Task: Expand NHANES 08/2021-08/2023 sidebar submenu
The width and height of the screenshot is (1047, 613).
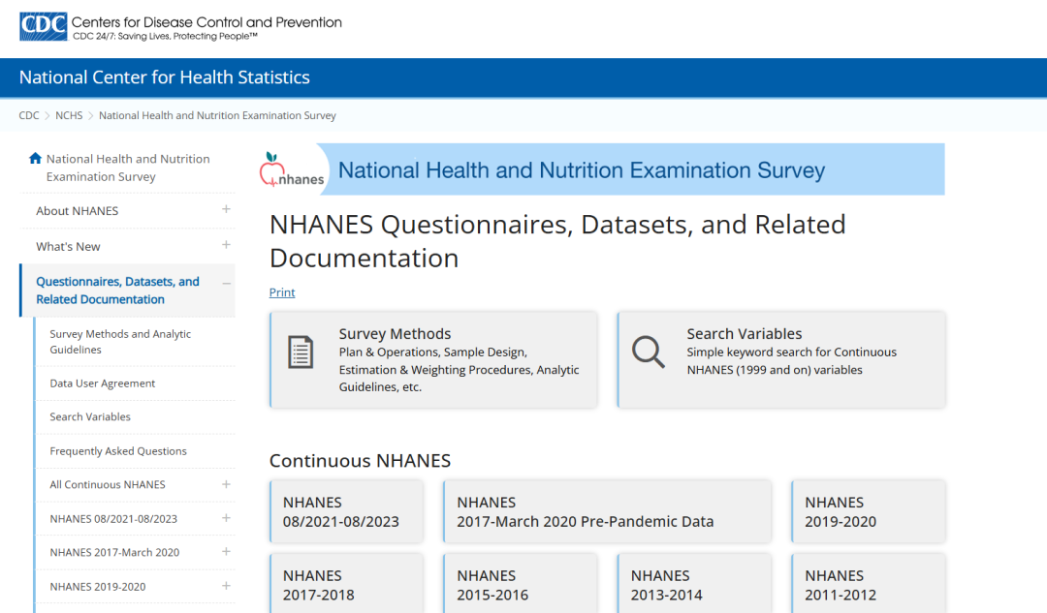Action: pyautogui.click(x=226, y=518)
